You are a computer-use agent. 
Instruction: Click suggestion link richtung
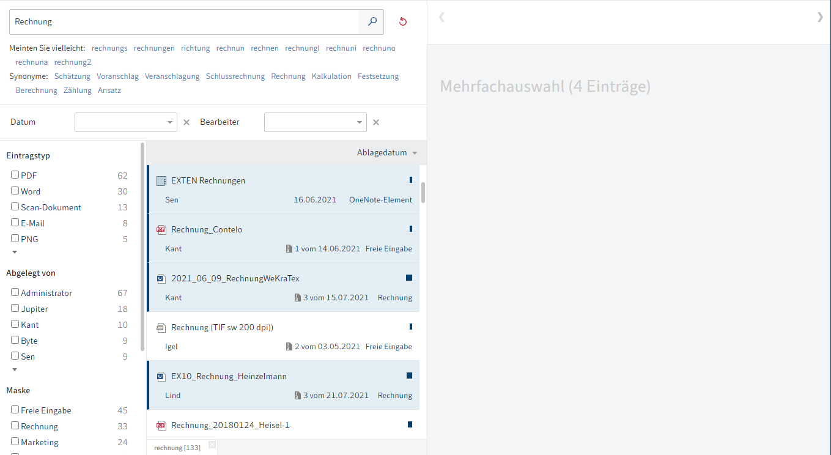tap(195, 48)
